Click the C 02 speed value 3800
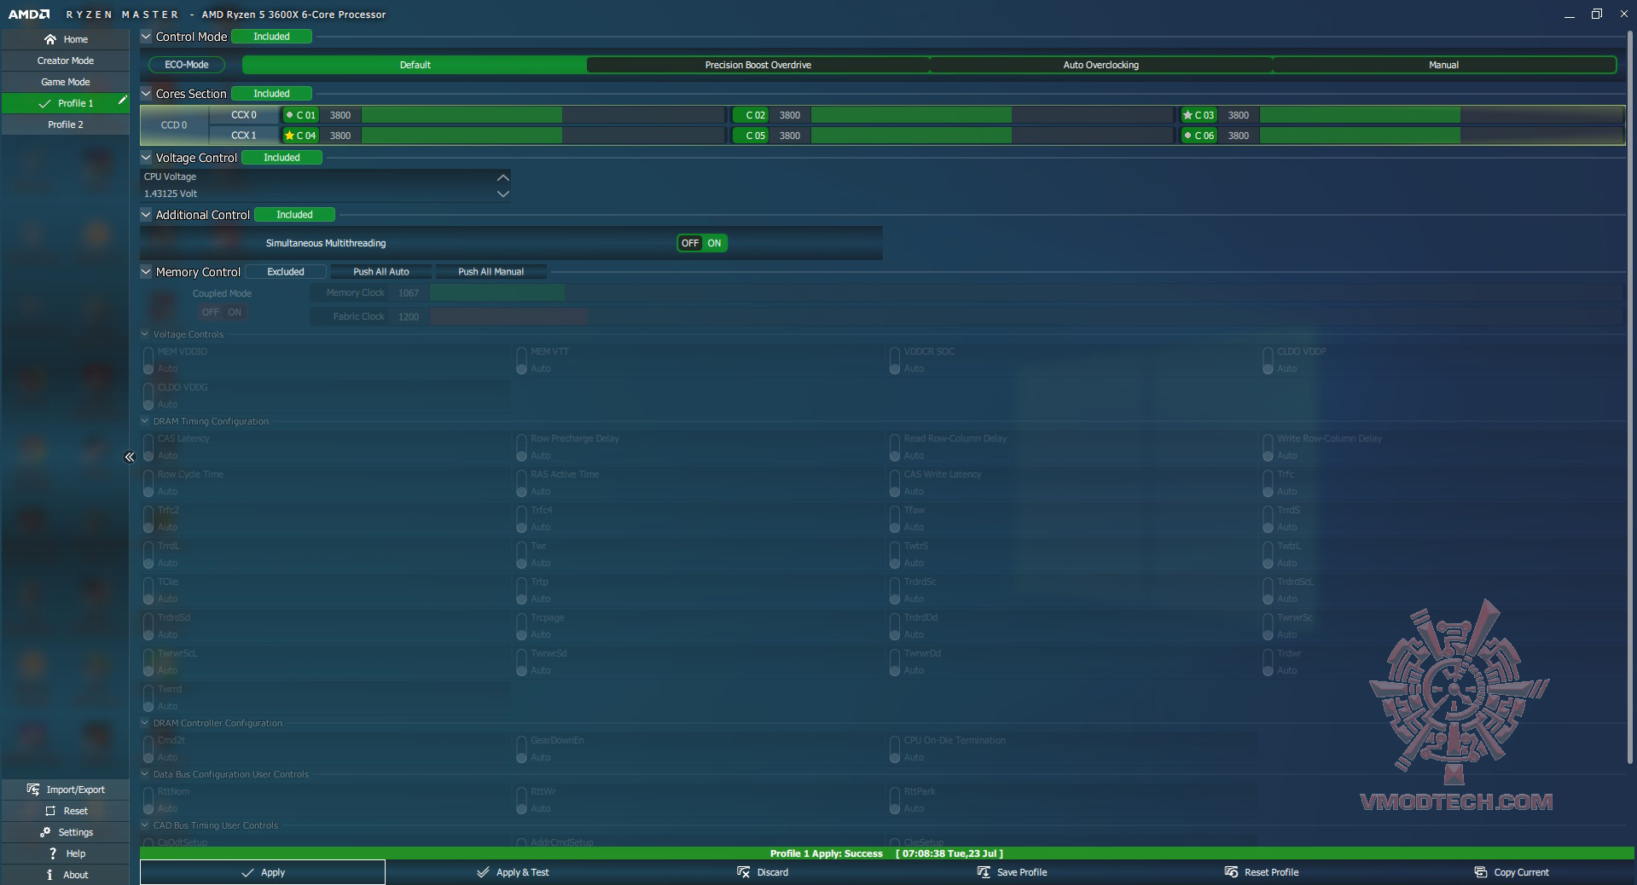1637x885 pixels. (790, 115)
